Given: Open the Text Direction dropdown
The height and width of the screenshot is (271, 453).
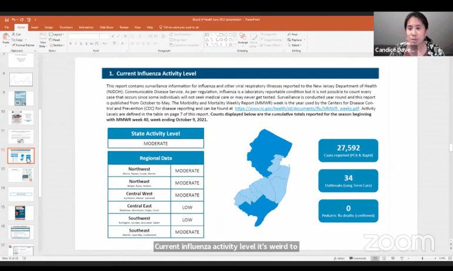Looking at the screenshot, I should point(181,34).
